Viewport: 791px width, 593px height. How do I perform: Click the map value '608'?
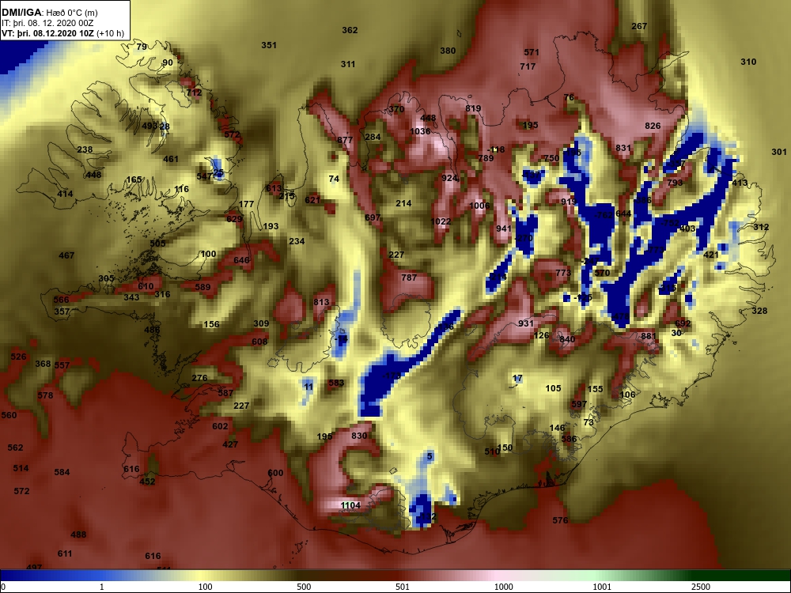pyautogui.click(x=259, y=342)
